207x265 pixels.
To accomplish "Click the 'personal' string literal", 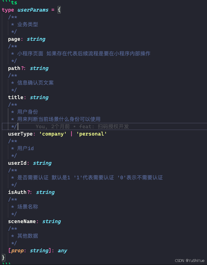I will pyautogui.click(x=92, y=134).
